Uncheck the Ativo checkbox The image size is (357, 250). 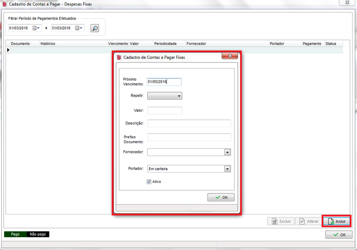[149, 181]
